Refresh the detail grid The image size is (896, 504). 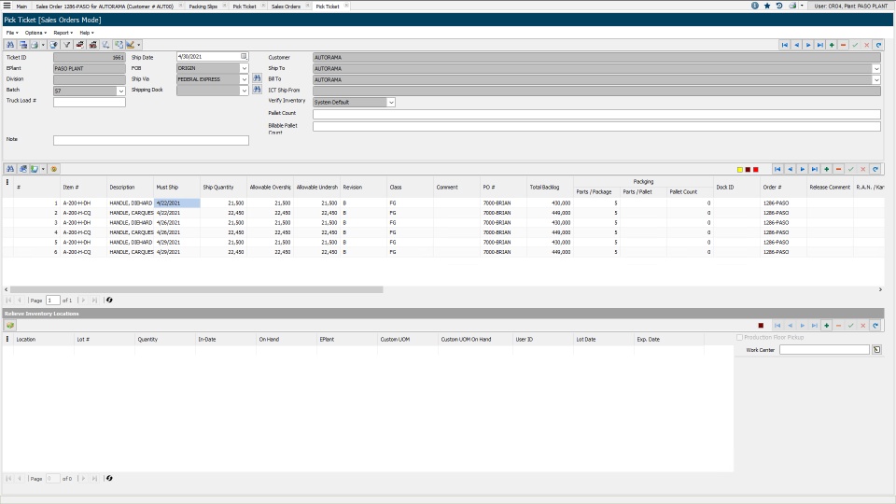point(875,169)
